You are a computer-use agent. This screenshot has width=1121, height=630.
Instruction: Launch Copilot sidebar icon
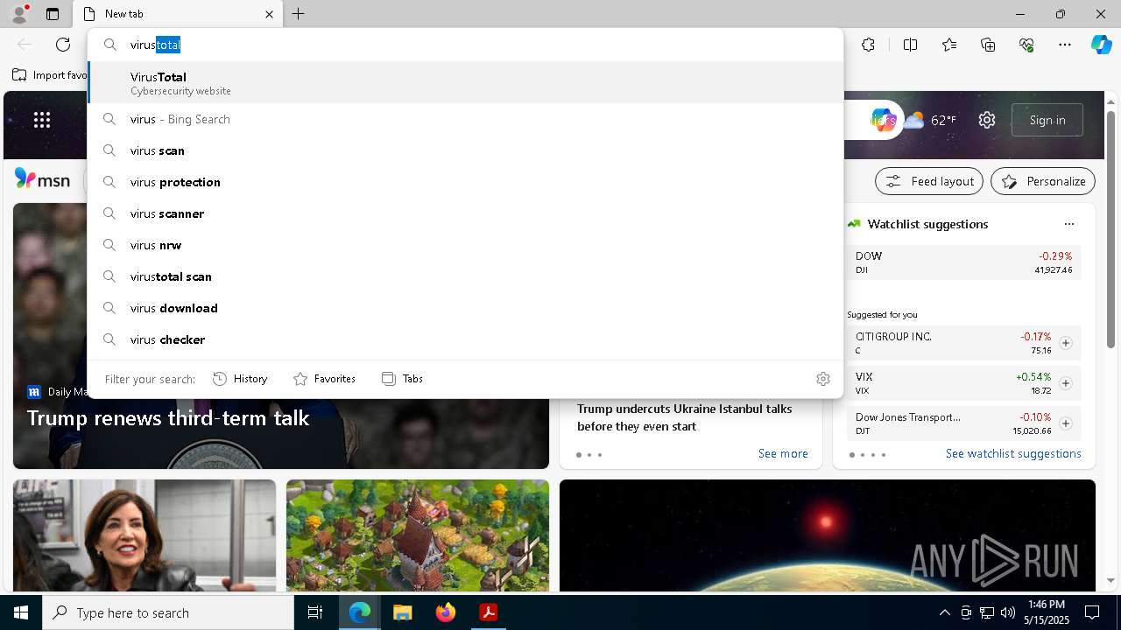[1101, 45]
